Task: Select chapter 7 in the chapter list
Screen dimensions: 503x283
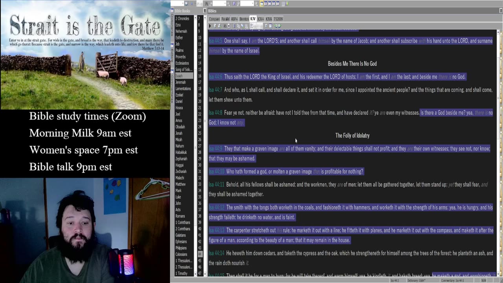Action: pos(199,18)
